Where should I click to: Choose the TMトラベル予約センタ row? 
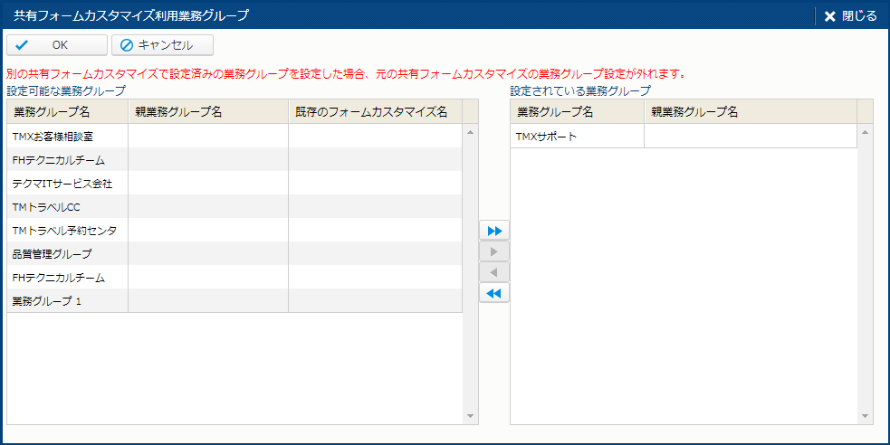pos(66,230)
